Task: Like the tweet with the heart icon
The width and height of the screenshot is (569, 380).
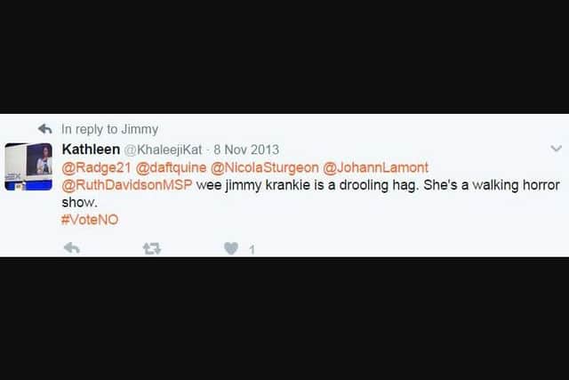Action: click(231, 248)
